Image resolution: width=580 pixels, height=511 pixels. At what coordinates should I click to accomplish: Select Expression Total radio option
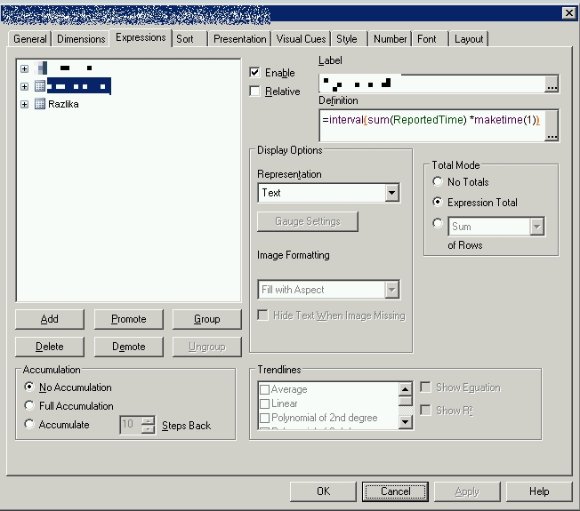(x=437, y=202)
